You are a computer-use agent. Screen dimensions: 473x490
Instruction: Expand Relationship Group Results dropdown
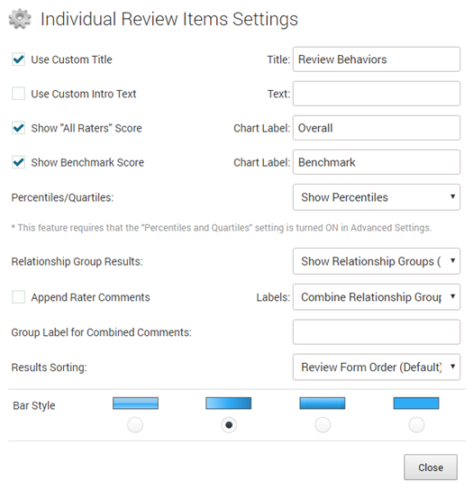click(x=377, y=261)
